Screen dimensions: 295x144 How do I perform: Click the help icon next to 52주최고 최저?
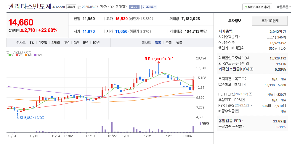tap(244, 85)
